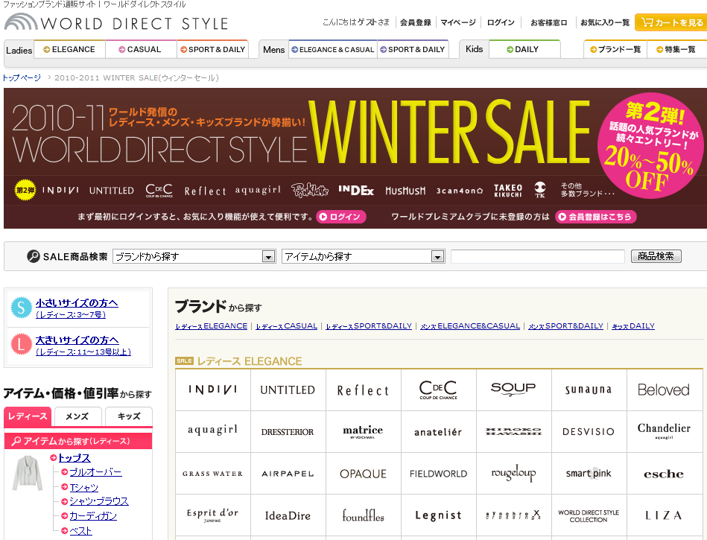Screen dimensions: 707x540
Task: Click the search keyword input field
Action: [536, 255]
